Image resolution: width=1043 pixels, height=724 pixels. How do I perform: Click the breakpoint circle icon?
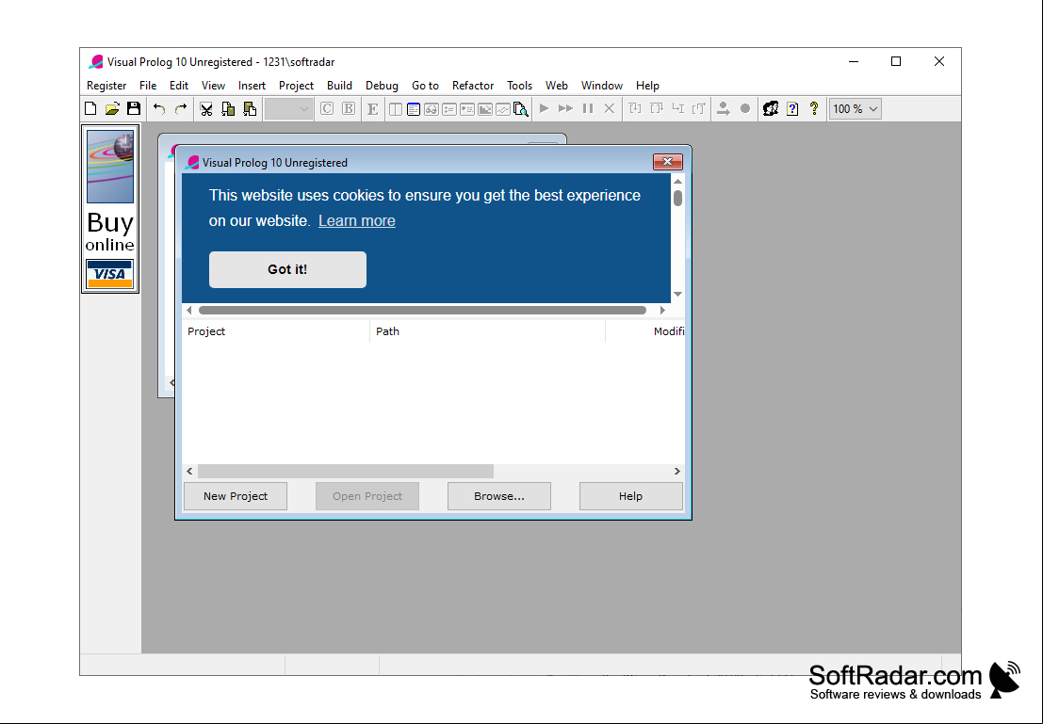click(745, 108)
